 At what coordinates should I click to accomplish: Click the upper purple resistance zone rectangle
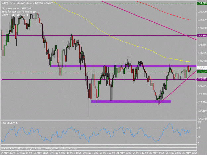pos(124,66)
